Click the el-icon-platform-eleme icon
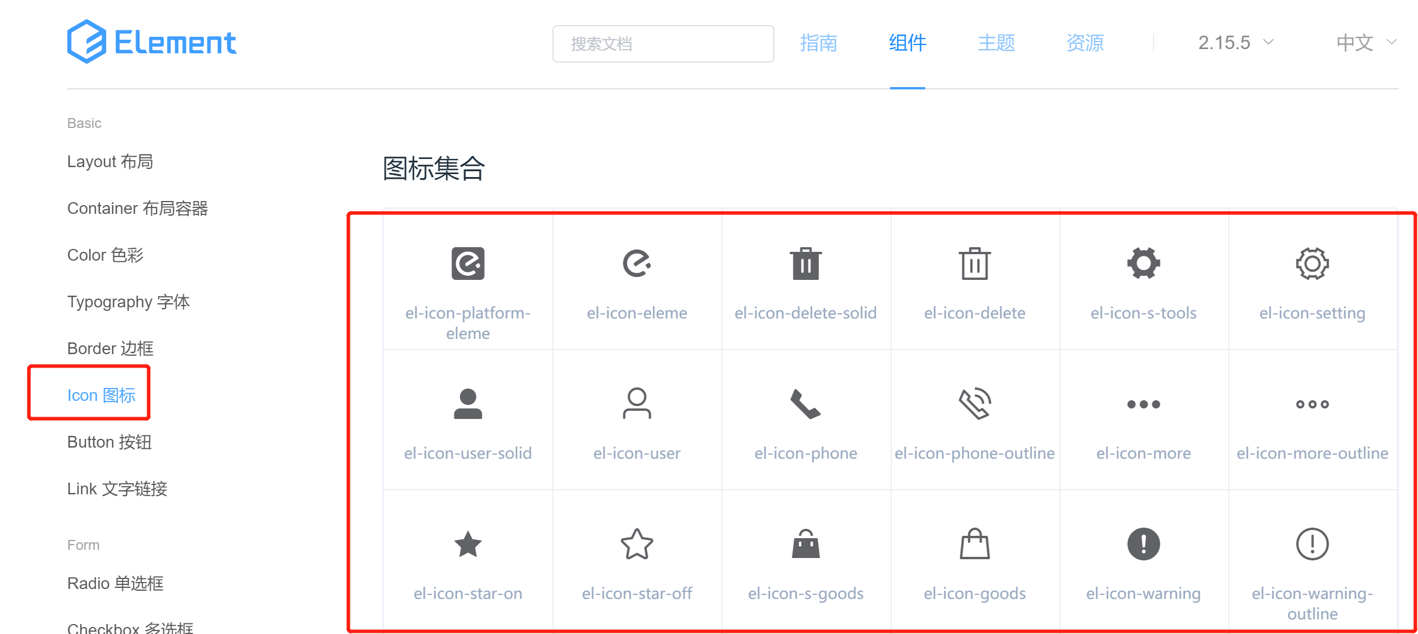1418x634 pixels. click(468, 264)
